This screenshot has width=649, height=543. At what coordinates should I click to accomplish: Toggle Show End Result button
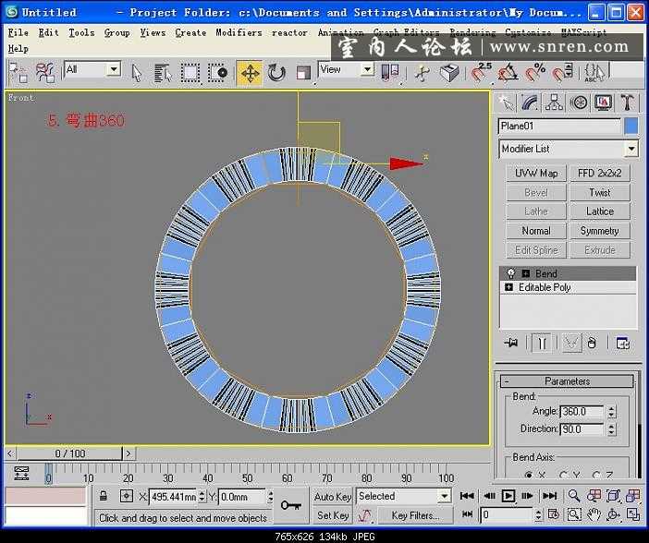click(542, 343)
